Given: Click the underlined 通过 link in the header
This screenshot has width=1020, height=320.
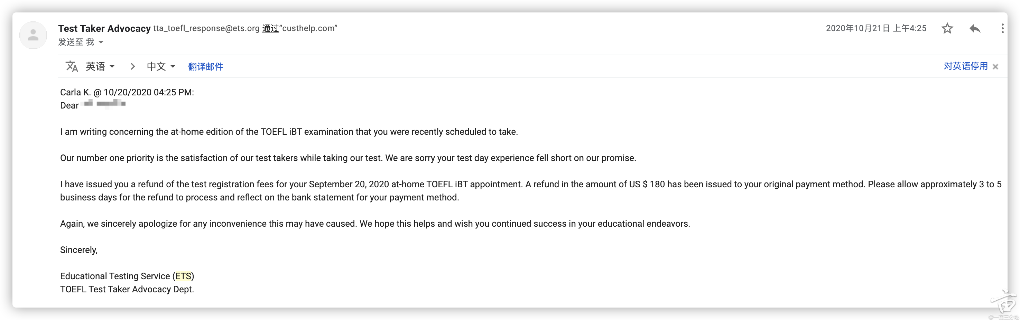Looking at the screenshot, I should [x=270, y=28].
